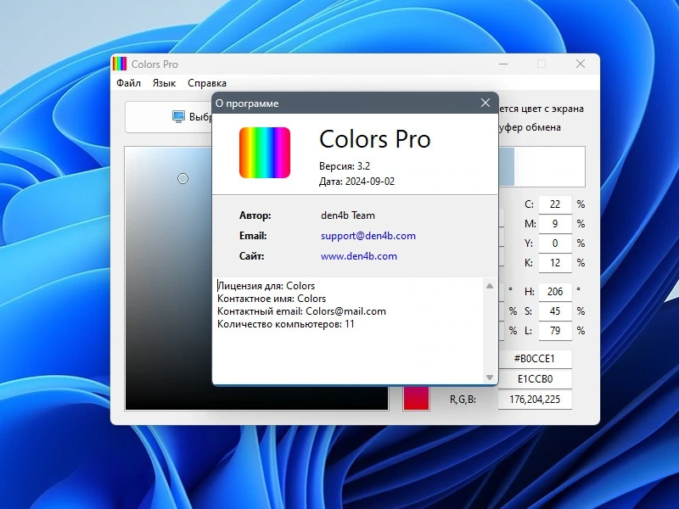
Task: Click the rainbow Colors Pro logo in dialog
Action: click(x=265, y=153)
